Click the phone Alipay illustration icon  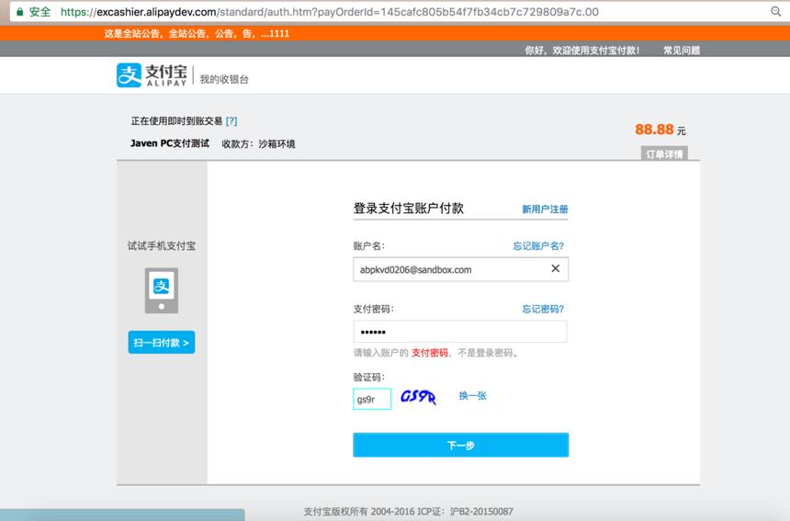162,290
